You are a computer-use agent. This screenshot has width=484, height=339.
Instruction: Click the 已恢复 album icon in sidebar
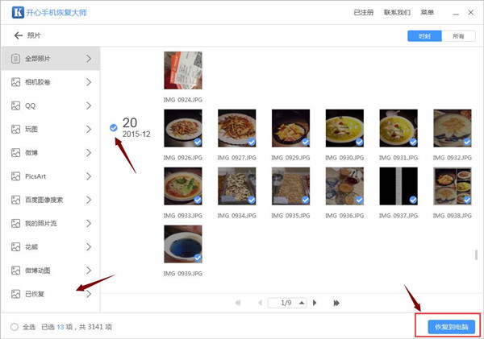click(16, 294)
